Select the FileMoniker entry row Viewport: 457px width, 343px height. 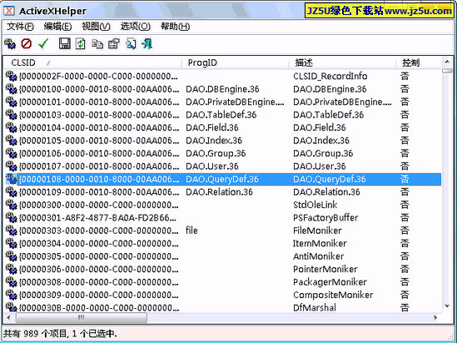click(x=223, y=231)
